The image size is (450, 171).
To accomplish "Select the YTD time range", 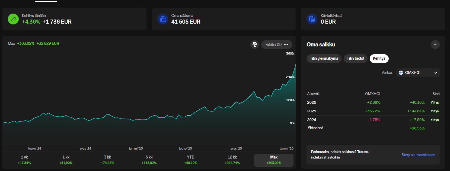I will [x=191, y=160].
